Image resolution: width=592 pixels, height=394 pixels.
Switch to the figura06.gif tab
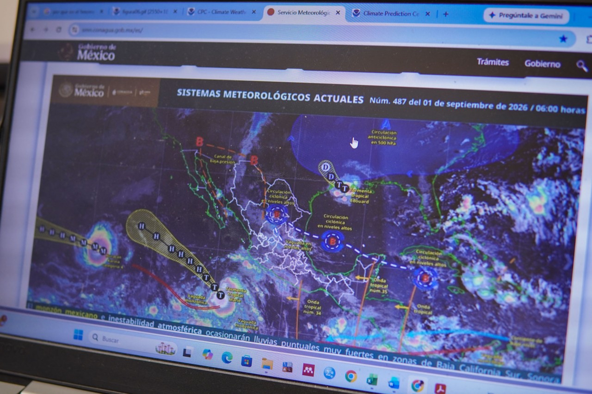pyautogui.click(x=145, y=12)
